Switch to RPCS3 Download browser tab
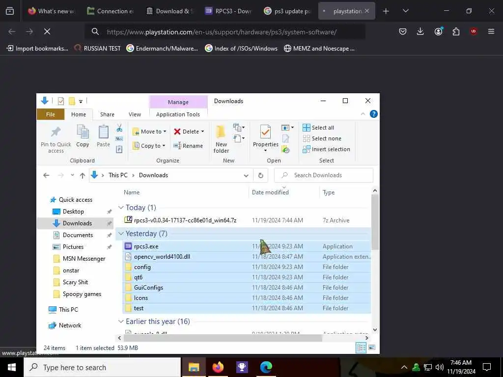The image size is (503, 377). pyautogui.click(x=229, y=11)
